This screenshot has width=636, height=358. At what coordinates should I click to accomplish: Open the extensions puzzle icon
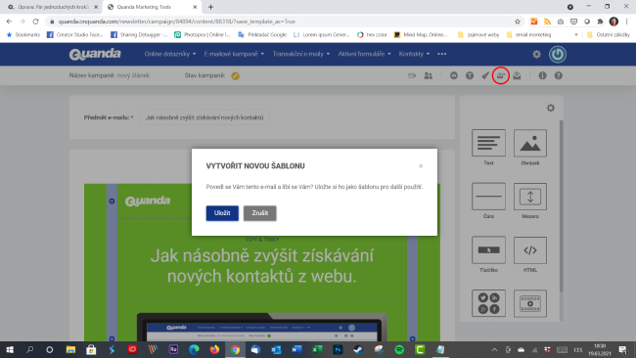coord(601,22)
